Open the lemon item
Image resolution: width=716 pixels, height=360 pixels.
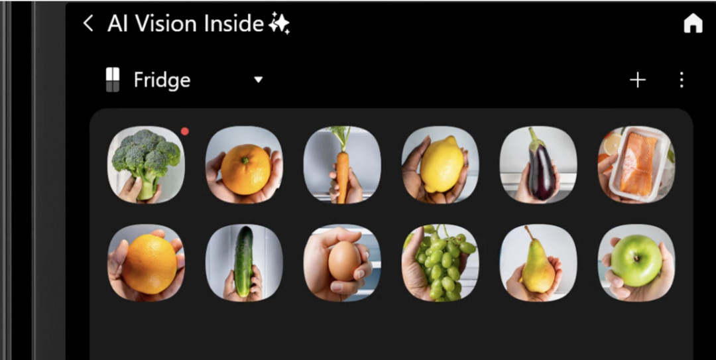440,165
